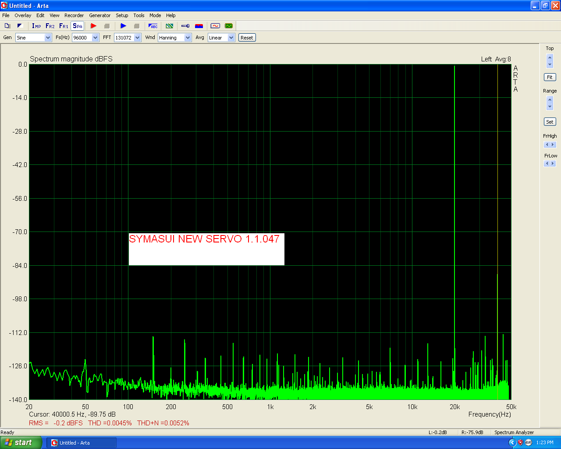This screenshot has height=449, width=561.
Task: Click the New document toolbar icon
Action: click(7, 26)
